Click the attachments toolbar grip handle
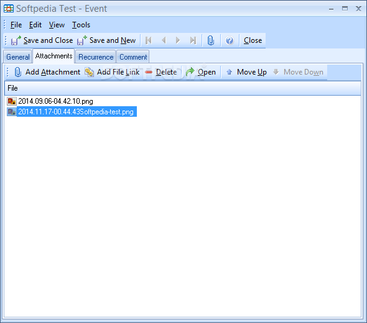367x323 pixels. 7,72
